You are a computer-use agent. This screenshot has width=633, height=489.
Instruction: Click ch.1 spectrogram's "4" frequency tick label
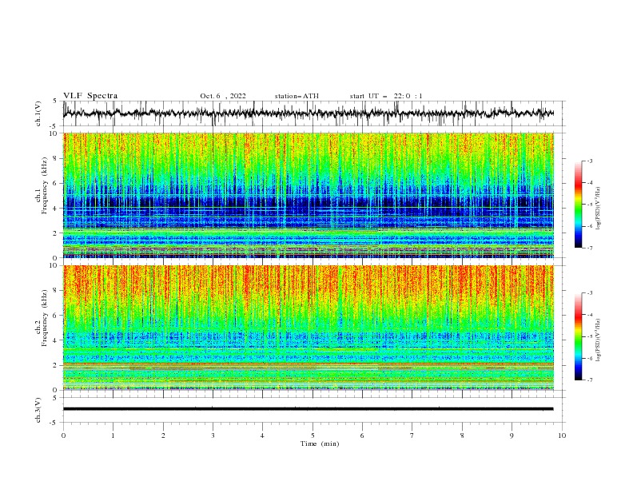pyautogui.click(x=55, y=209)
